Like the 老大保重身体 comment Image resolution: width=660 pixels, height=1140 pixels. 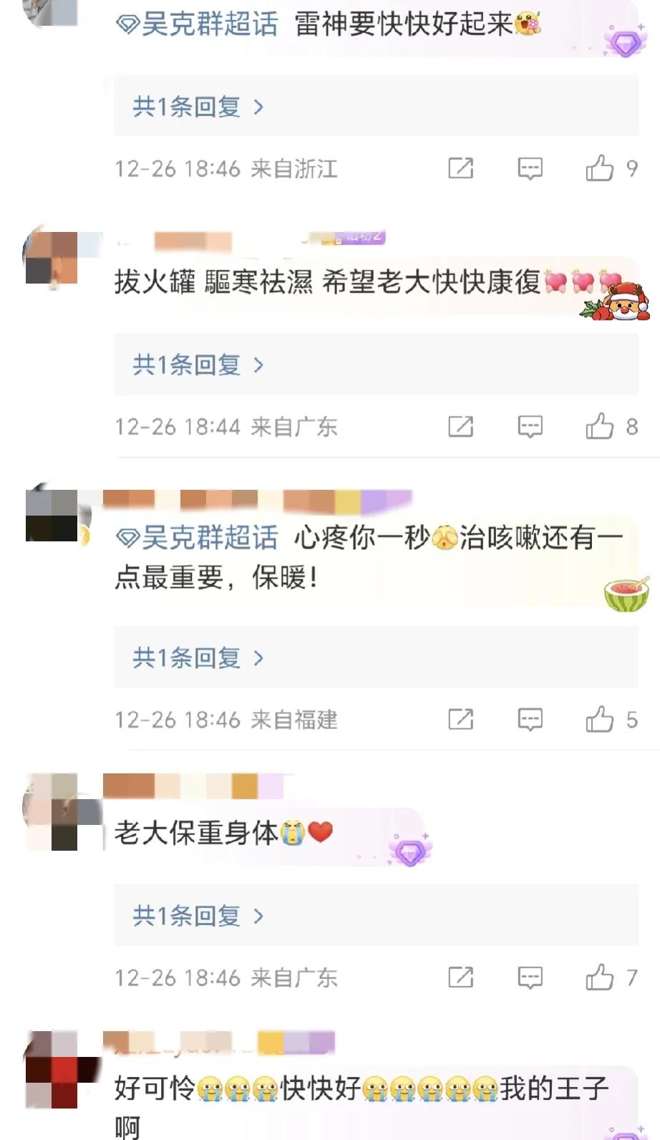[599, 977]
